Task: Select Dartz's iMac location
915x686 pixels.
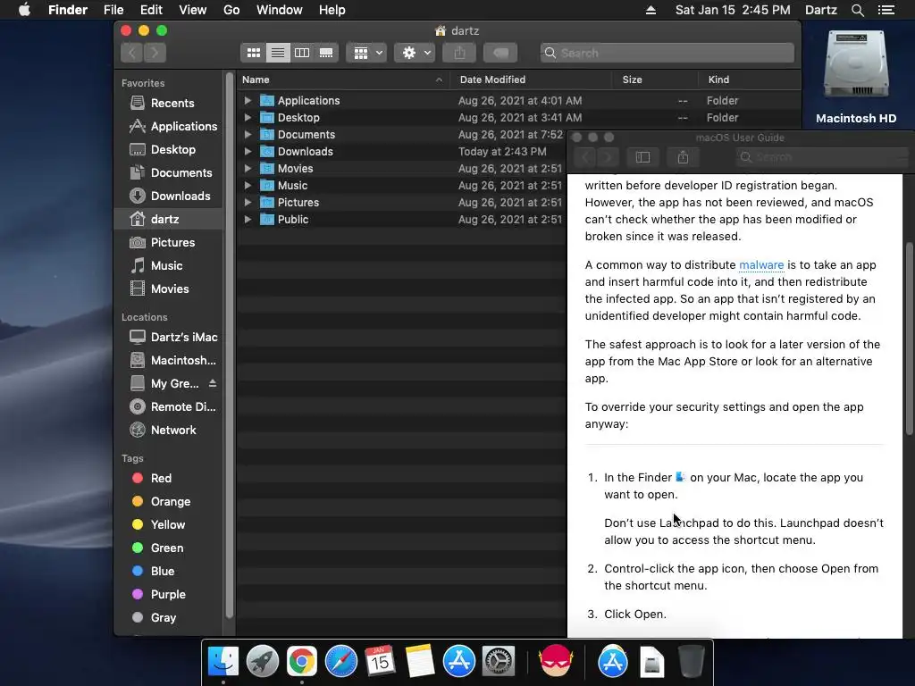Action: 169,337
